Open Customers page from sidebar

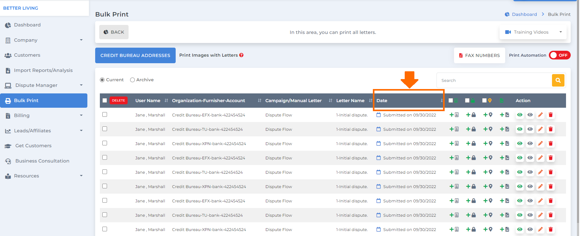pos(44,55)
